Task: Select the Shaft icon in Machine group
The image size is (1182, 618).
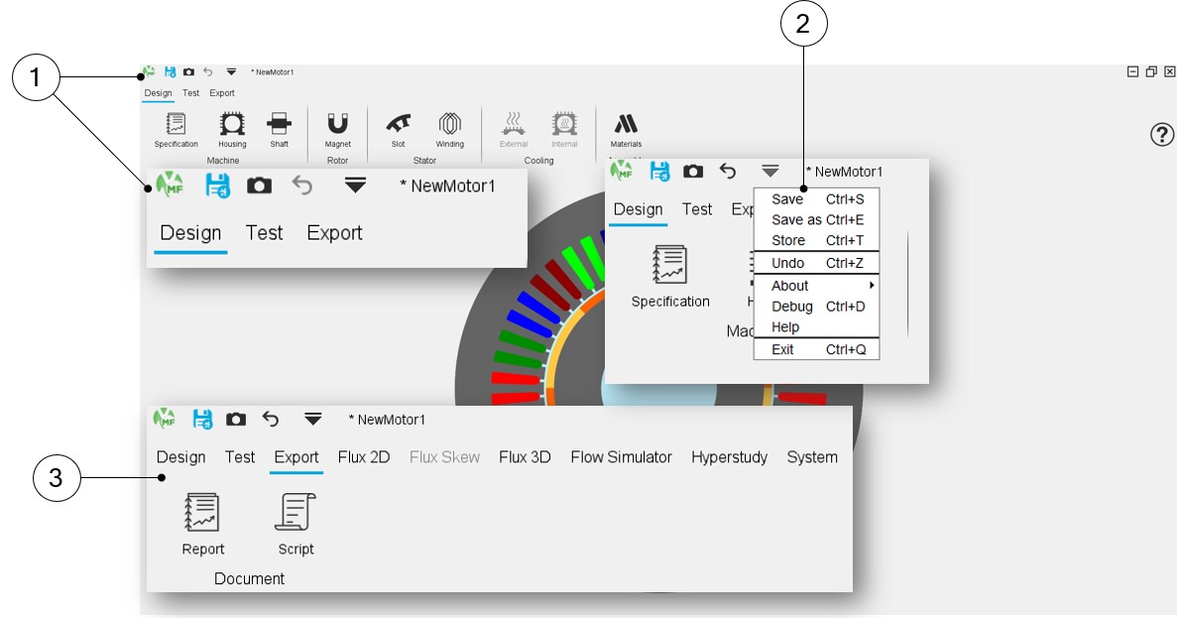Action: pyautogui.click(x=280, y=124)
